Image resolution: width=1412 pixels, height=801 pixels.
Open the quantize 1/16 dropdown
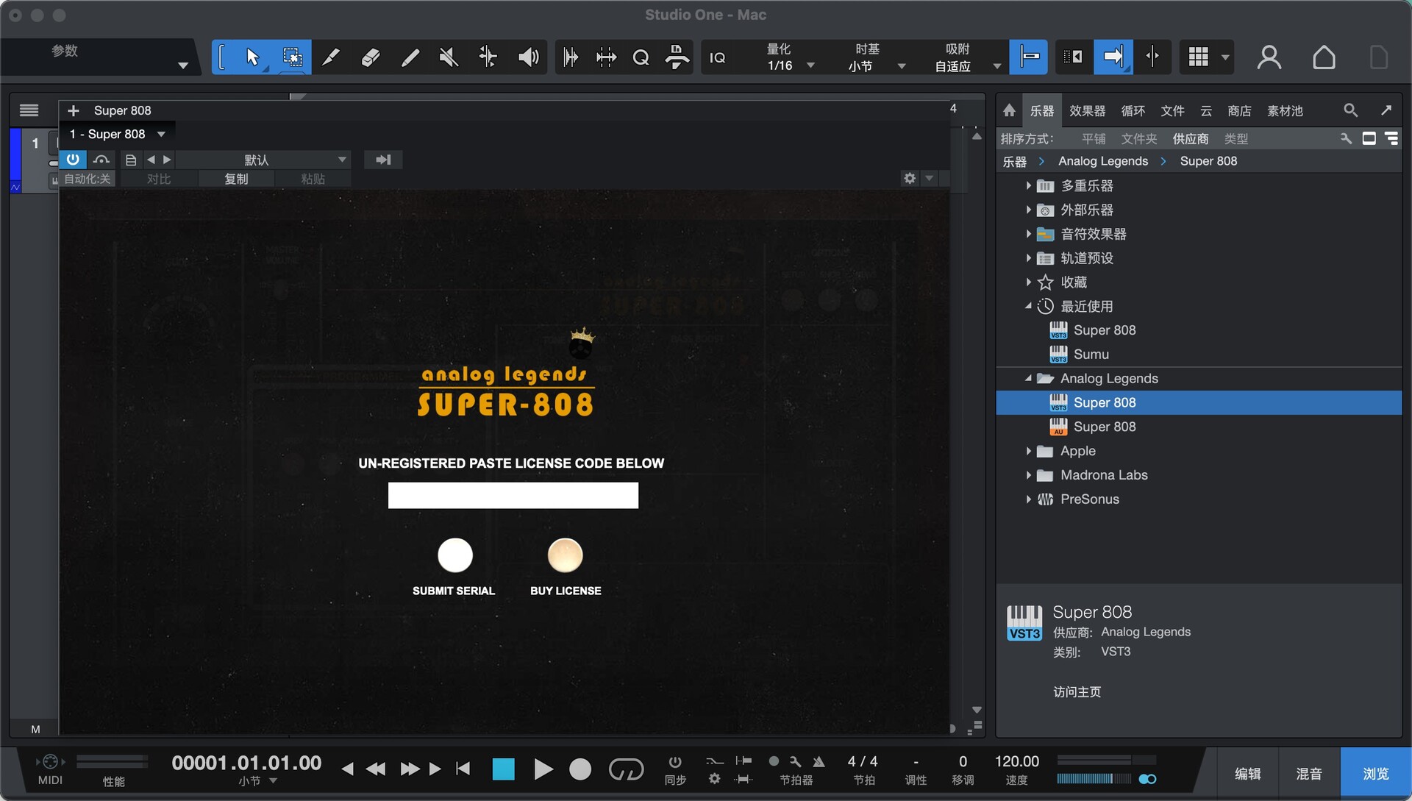(810, 65)
